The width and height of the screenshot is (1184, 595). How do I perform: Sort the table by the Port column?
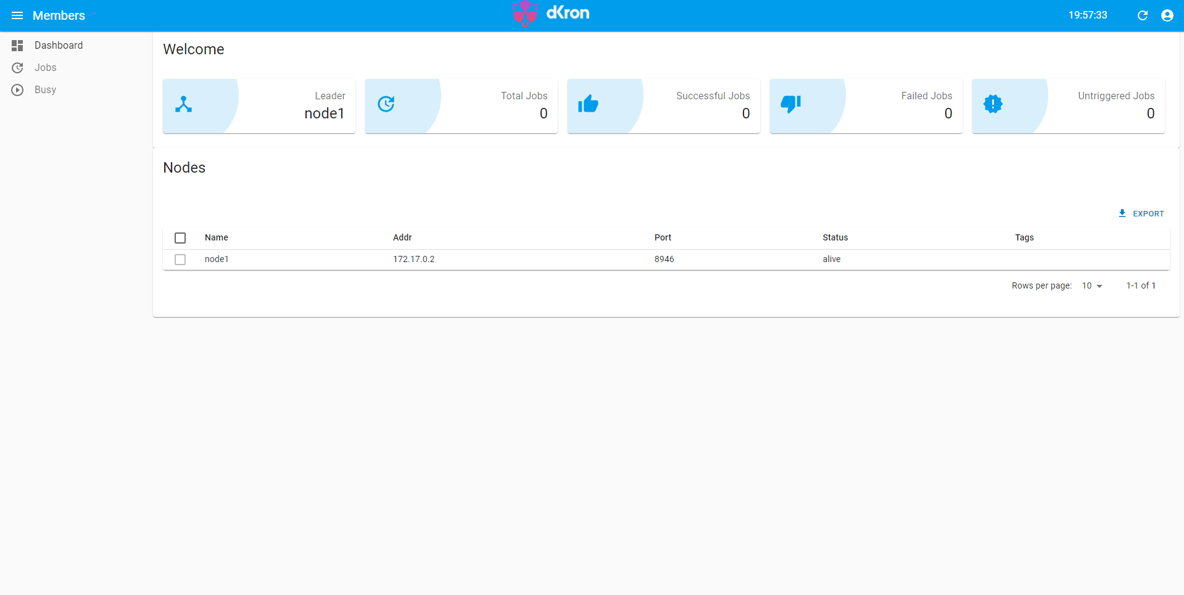tap(663, 237)
